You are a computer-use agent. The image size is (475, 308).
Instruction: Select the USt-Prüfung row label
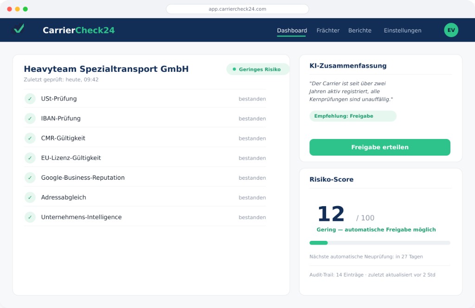59,99
